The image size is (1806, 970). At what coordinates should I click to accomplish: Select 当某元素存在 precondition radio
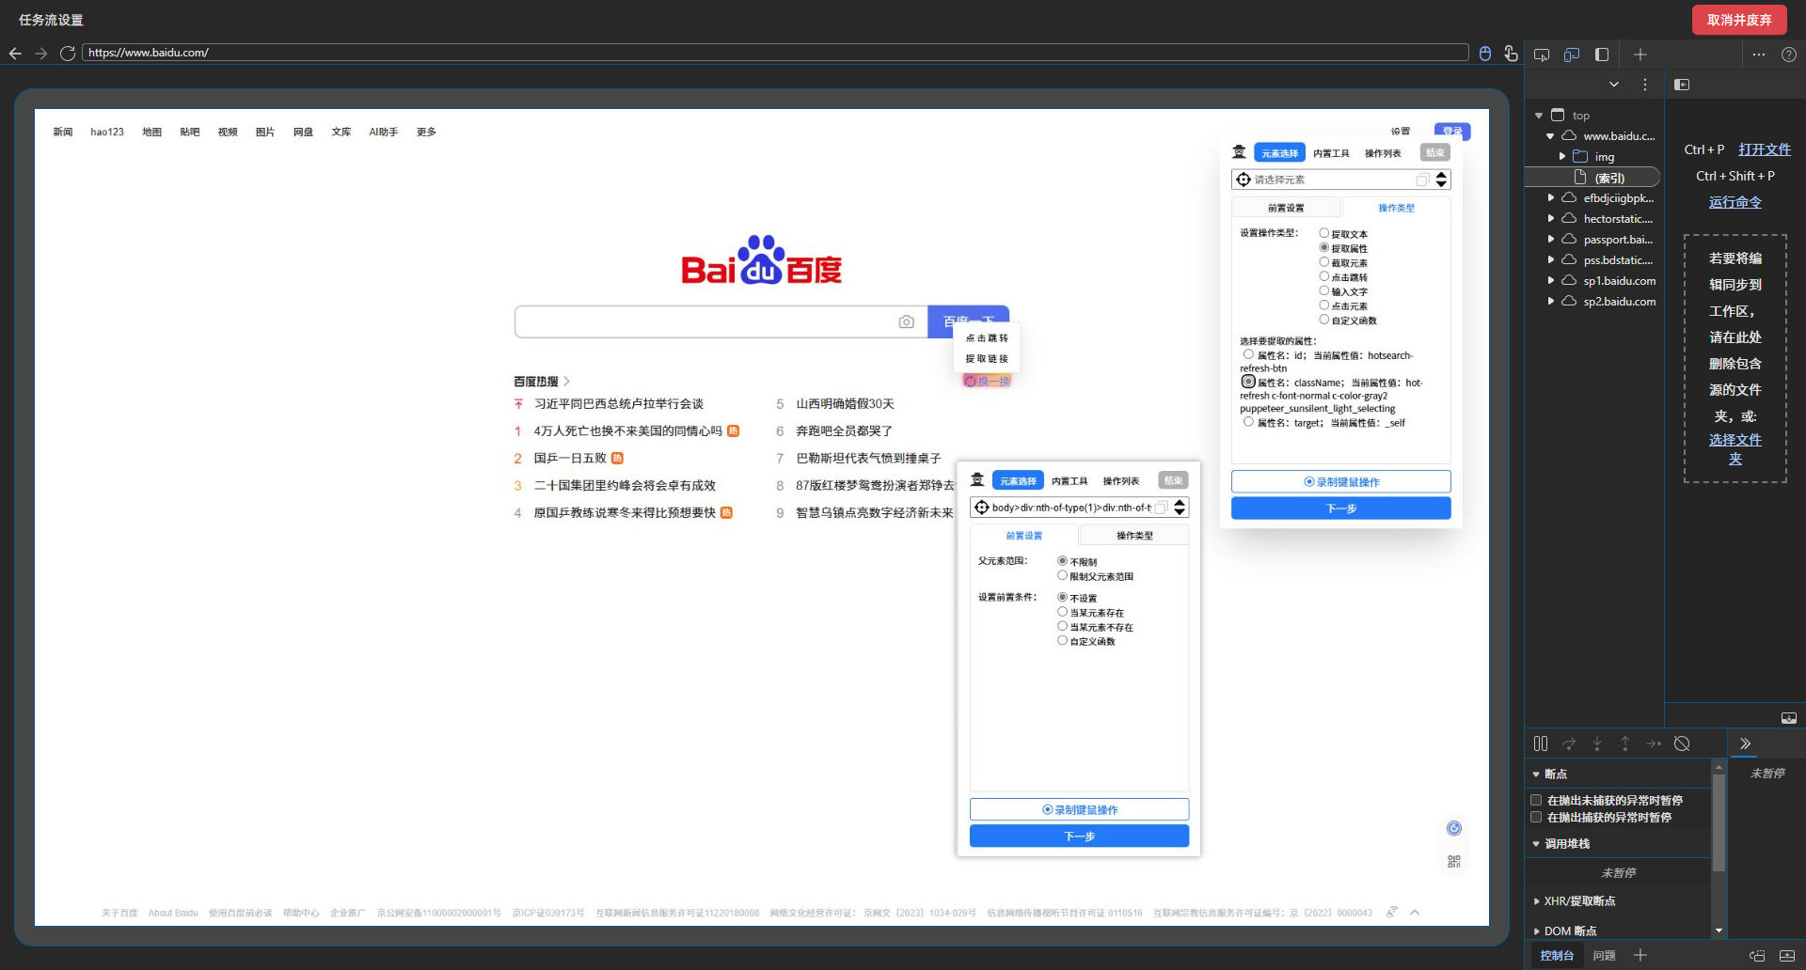click(1063, 612)
